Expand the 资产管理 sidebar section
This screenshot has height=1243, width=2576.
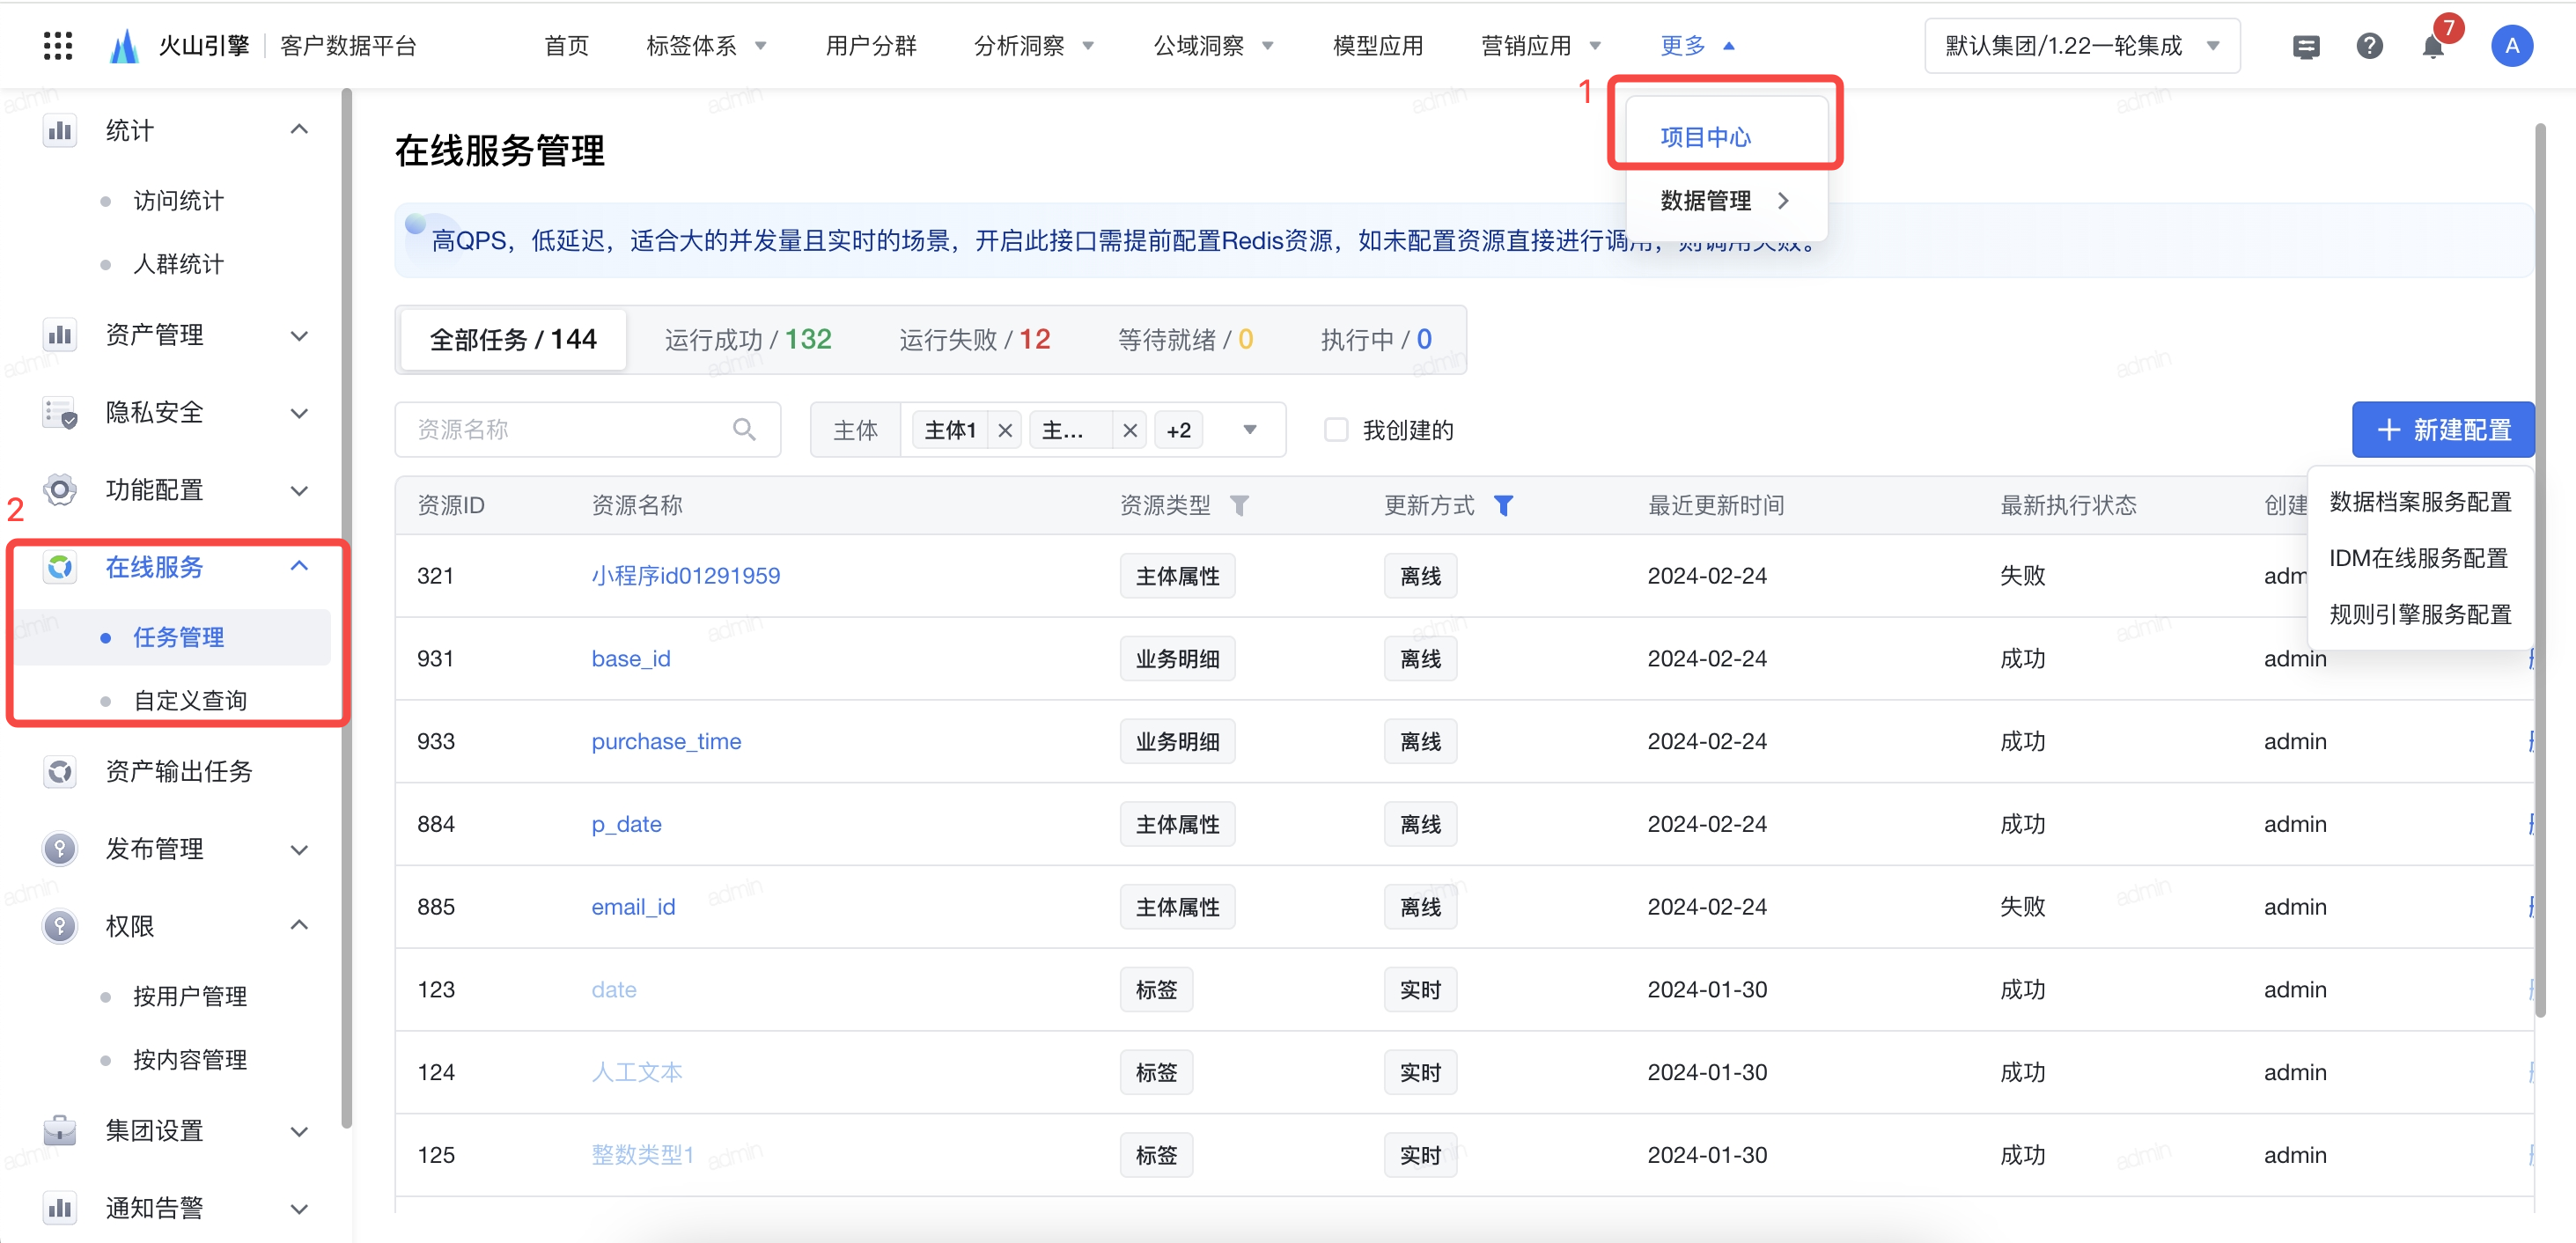tap(299, 336)
